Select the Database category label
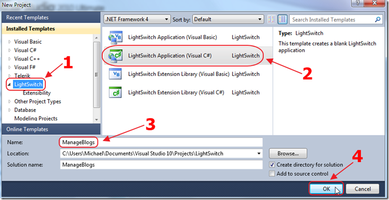389x200 pixels. pyautogui.click(x=25, y=110)
